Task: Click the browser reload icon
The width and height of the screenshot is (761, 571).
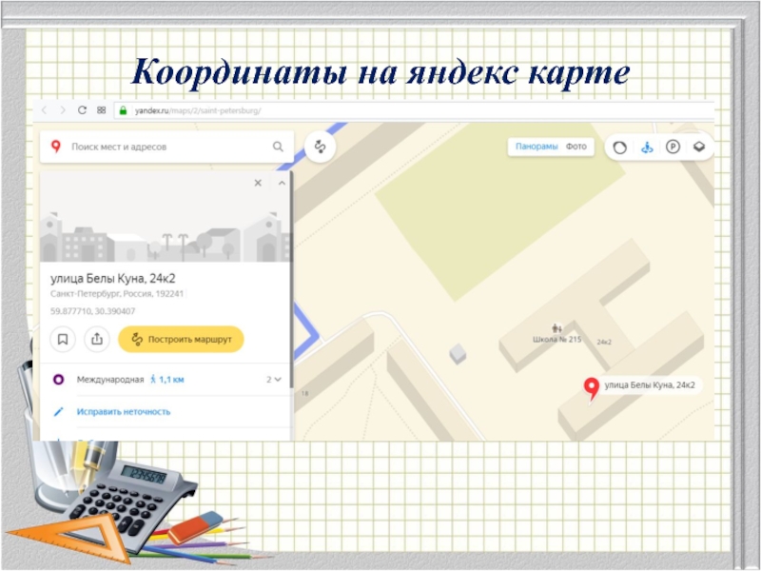Action: 82,110
